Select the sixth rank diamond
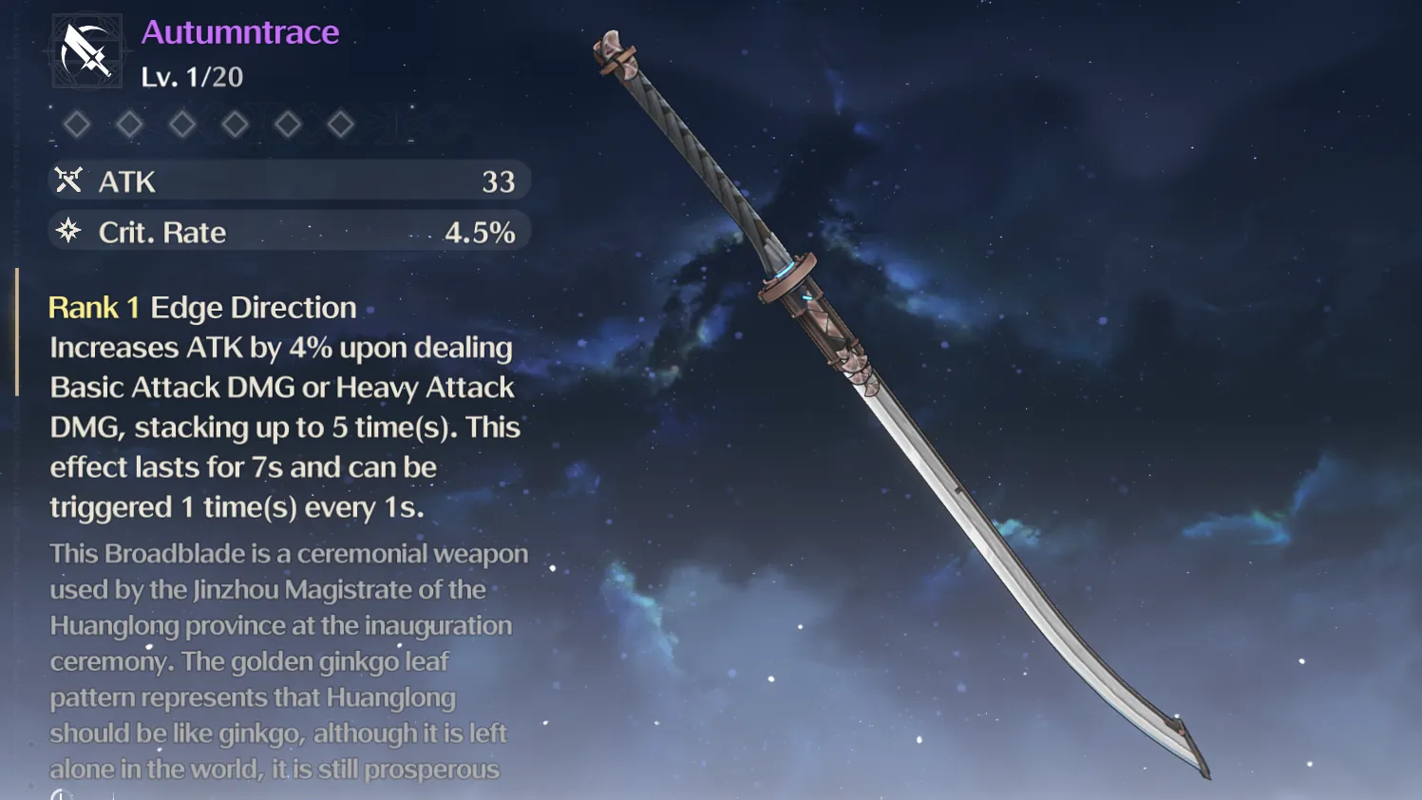This screenshot has height=800, width=1422. [x=340, y=124]
